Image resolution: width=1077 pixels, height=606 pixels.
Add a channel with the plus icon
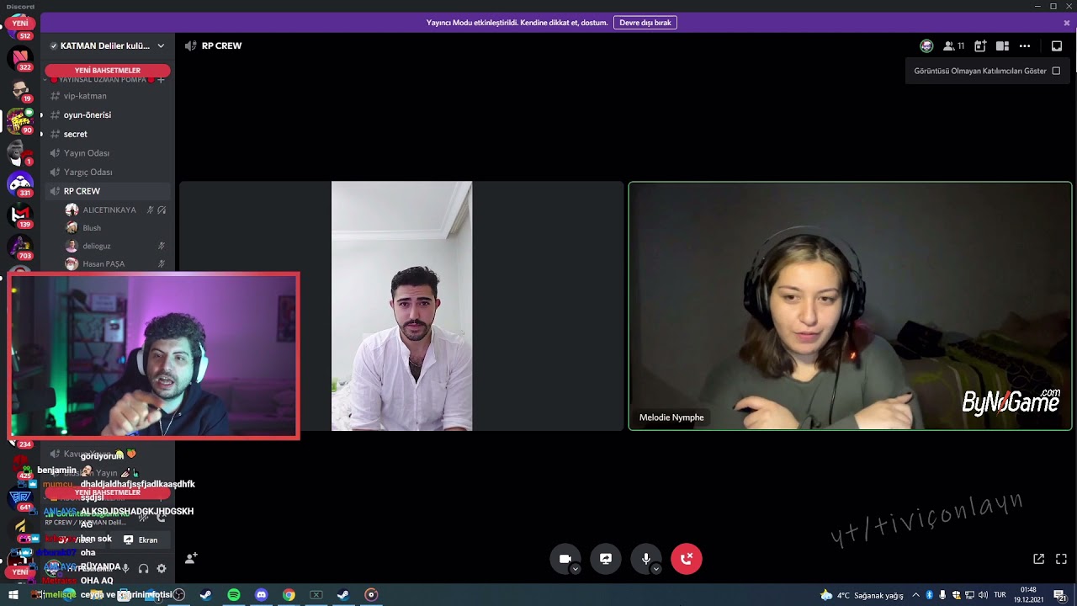[x=161, y=80]
